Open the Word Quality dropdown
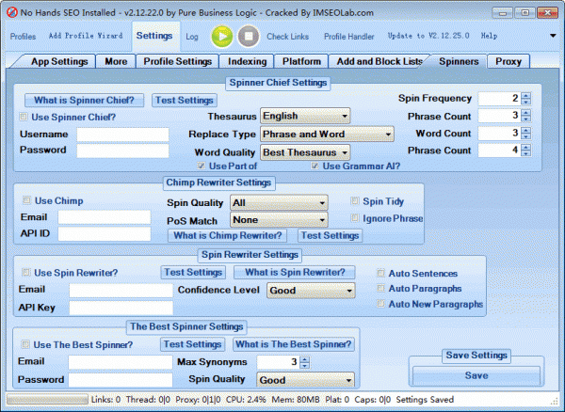This screenshot has width=565, height=412. (x=305, y=152)
